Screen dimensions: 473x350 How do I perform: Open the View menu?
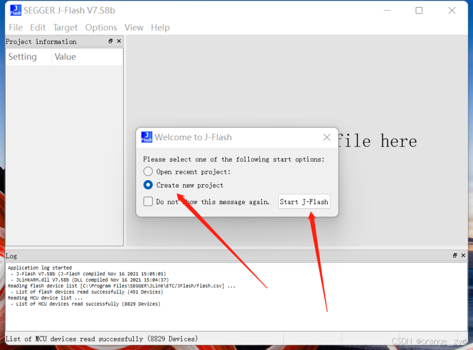(133, 27)
